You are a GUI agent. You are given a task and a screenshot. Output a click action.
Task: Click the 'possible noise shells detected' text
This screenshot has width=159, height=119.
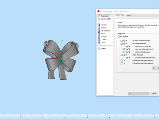(145, 58)
